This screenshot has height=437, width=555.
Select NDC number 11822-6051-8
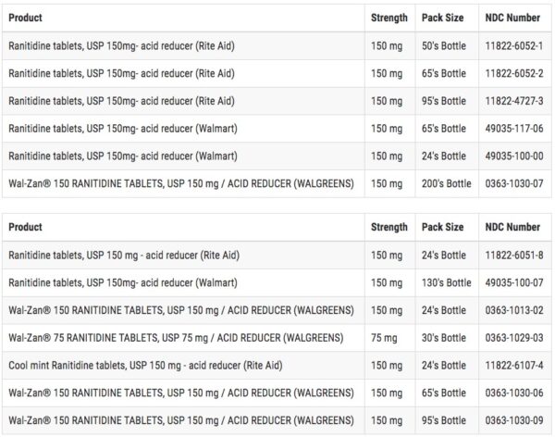point(514,256)
